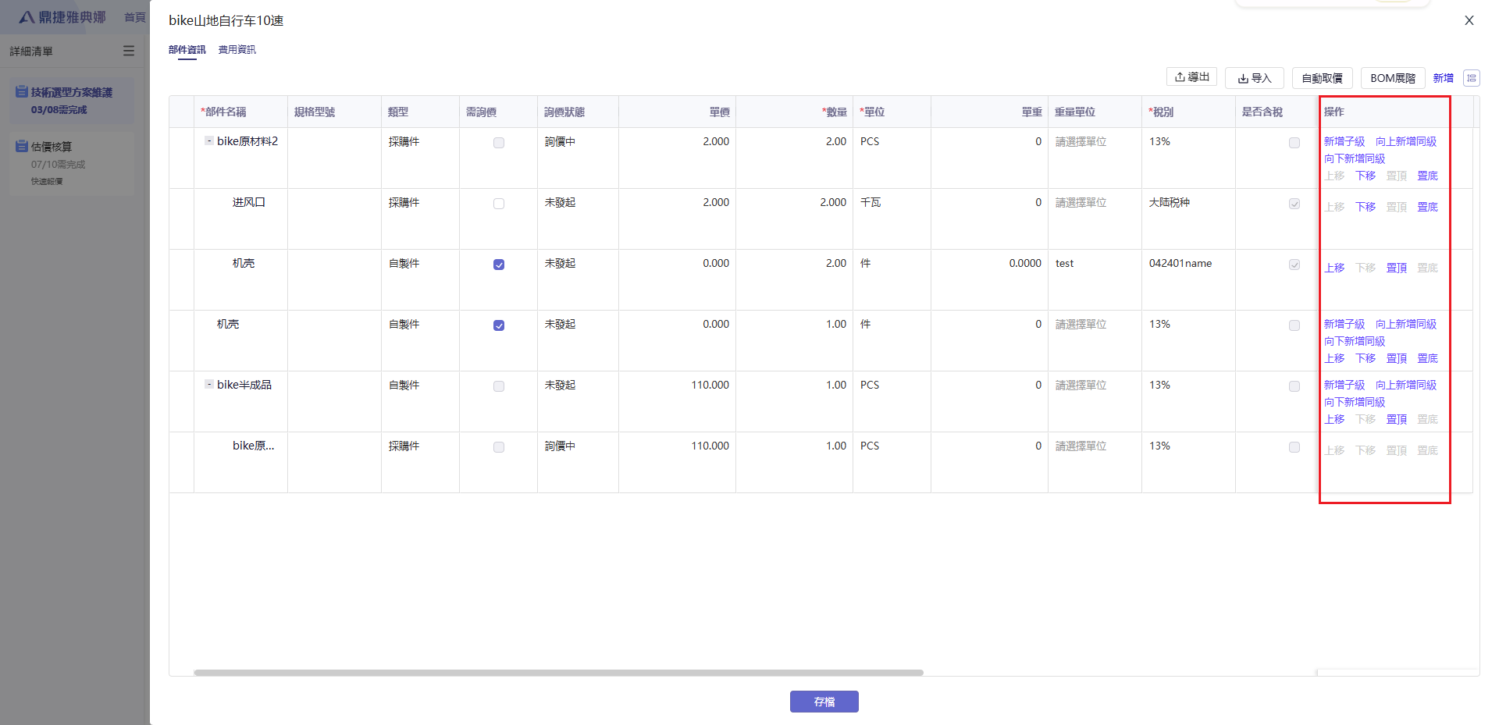The width and height of the screenshot is (1499, 725).
Task: Open 重量單位 dropdown for bike半成品
Action: pyautogui.click(x=1095, y=386)
